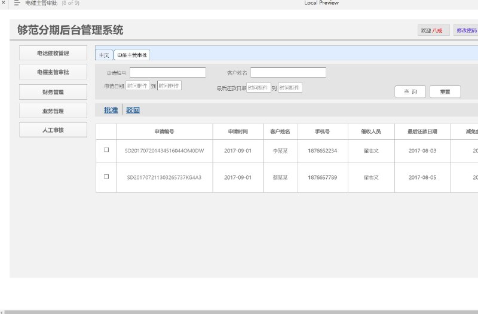Click the 欢迎 八戒 user label

click(x=434, y=30)
